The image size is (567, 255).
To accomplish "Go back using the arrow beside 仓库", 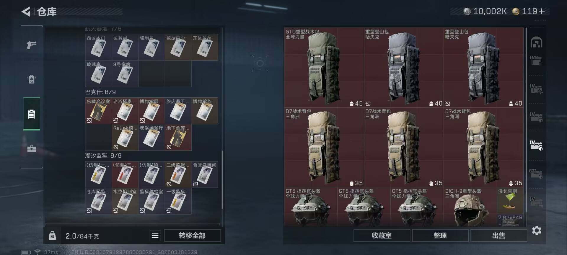I will pyautogui.click(x=26, y=12).
